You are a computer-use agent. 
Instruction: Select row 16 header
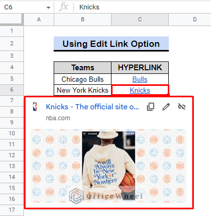11,199
